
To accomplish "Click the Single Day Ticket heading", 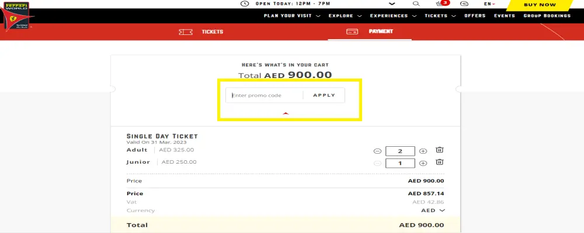I will coord(162,136).
